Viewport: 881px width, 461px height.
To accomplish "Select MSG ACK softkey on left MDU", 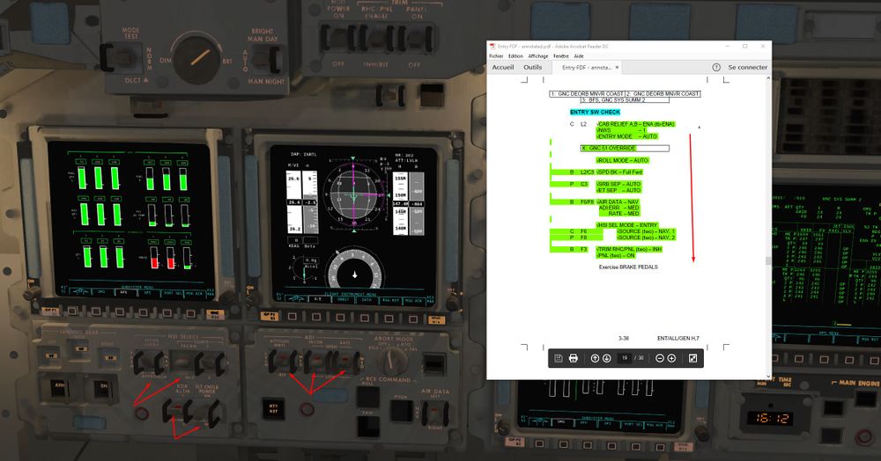I will (x=192, y=292).
